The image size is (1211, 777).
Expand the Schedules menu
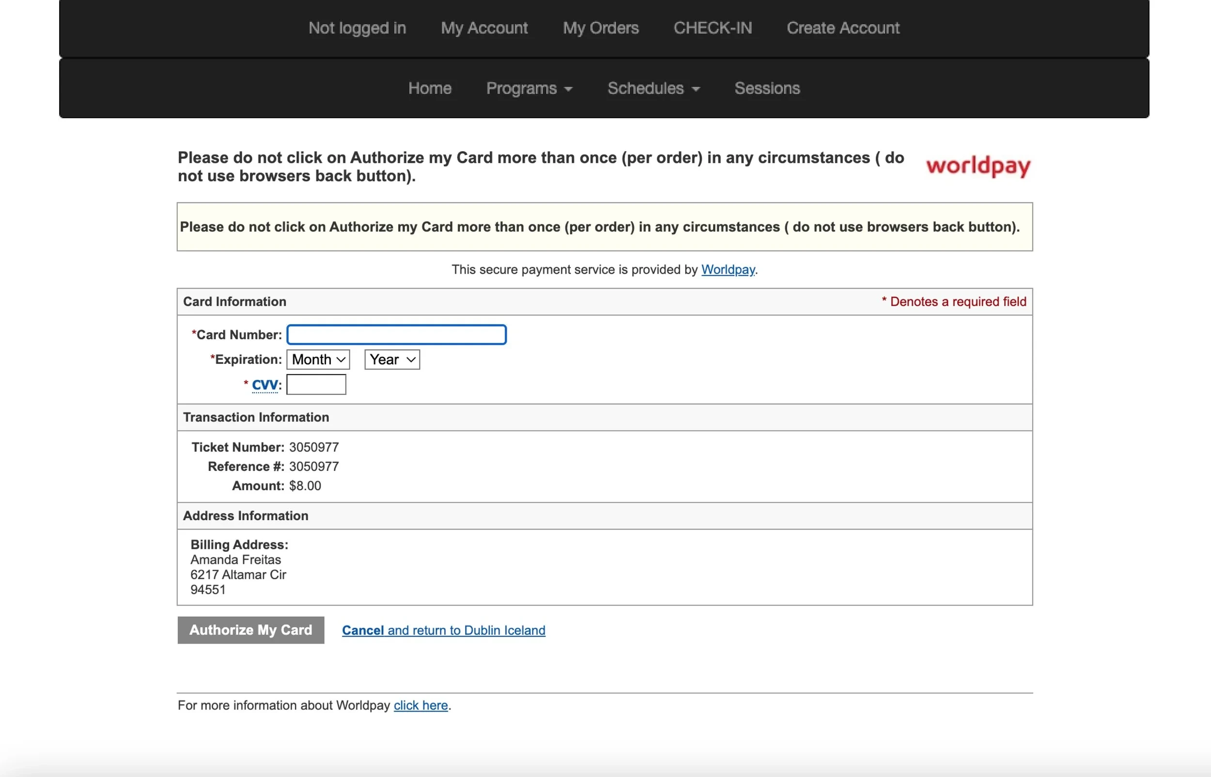653,88
